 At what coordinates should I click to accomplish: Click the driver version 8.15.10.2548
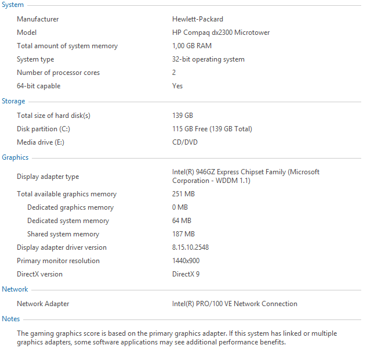pos(191,247)
